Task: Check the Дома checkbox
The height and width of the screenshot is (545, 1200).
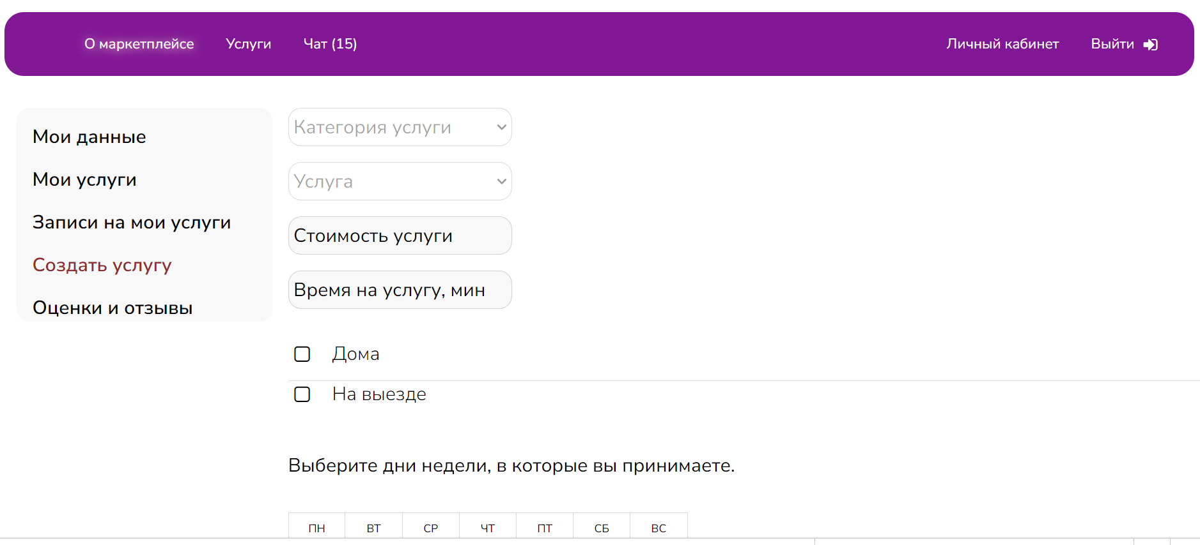Action: click(x=302, y=354)
